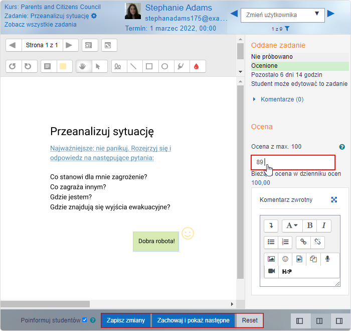Rotate page left in annotation toolbar
351x331 pixels.
[13, 66]
